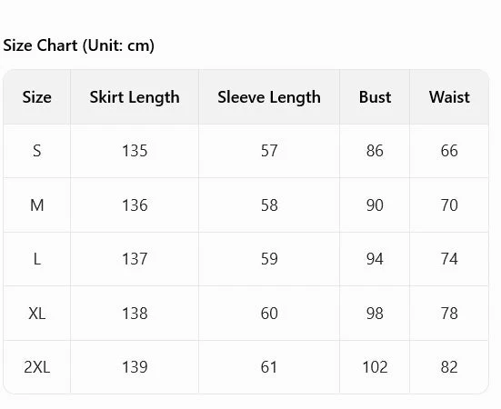Select skirt length value 135

[x=135, y=151]
